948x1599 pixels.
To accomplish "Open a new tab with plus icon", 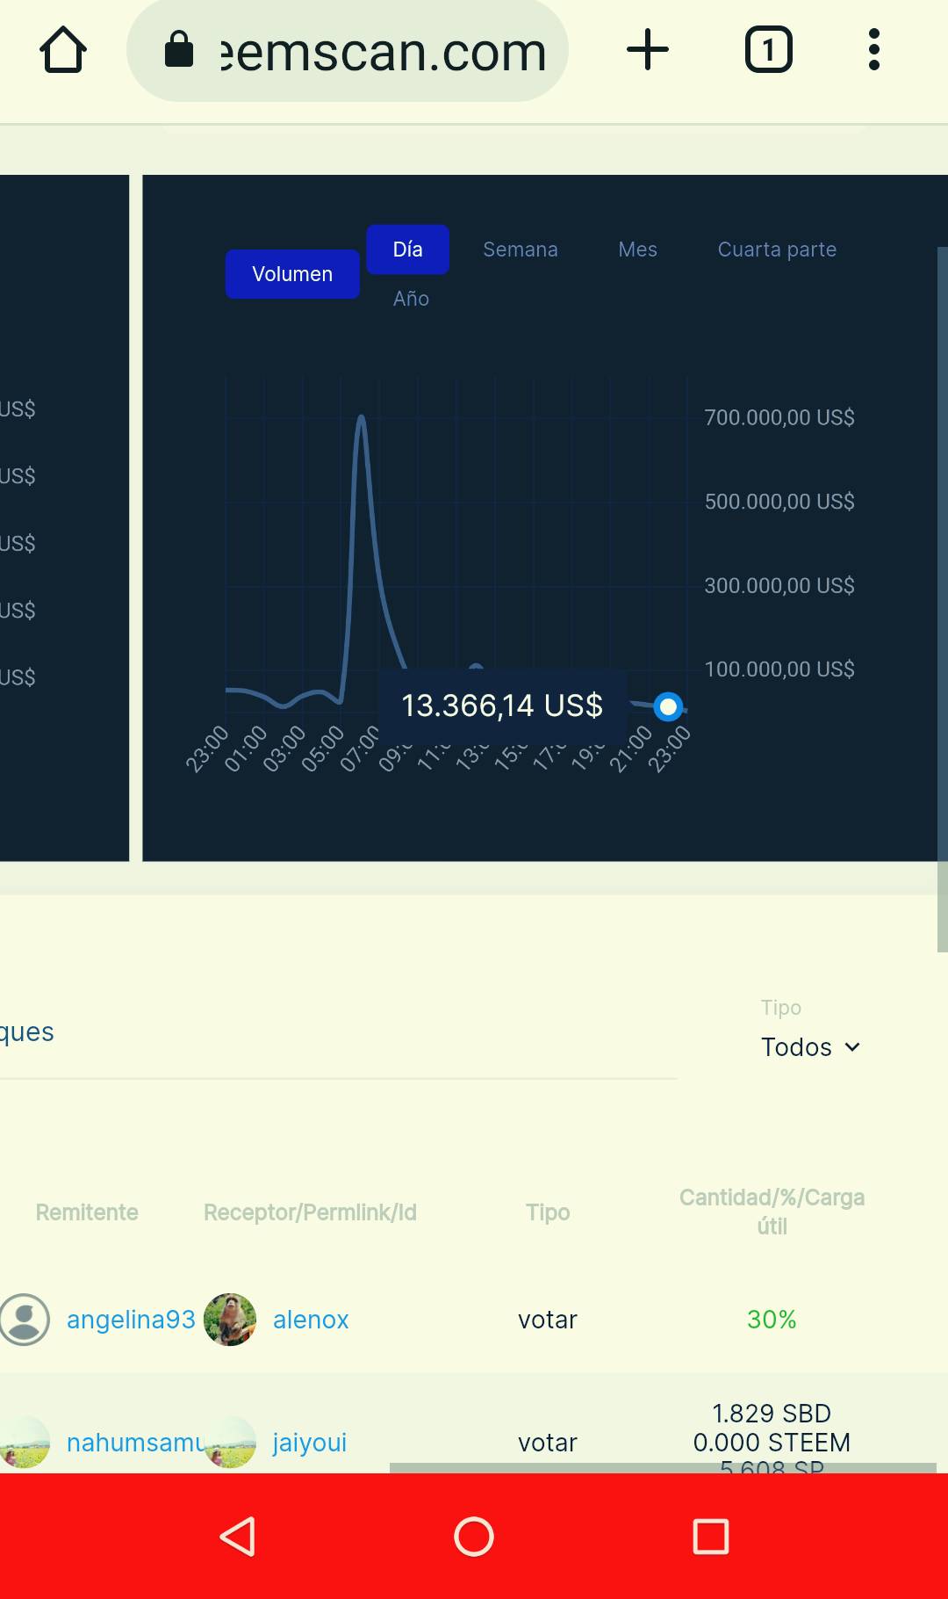I will tap(648, 50).
